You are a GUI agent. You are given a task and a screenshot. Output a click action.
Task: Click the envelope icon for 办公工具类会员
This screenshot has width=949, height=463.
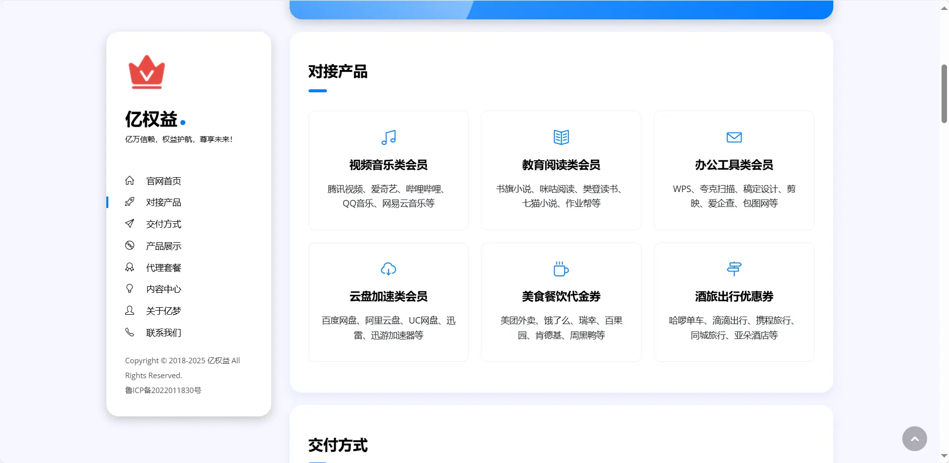click(734, 137)
